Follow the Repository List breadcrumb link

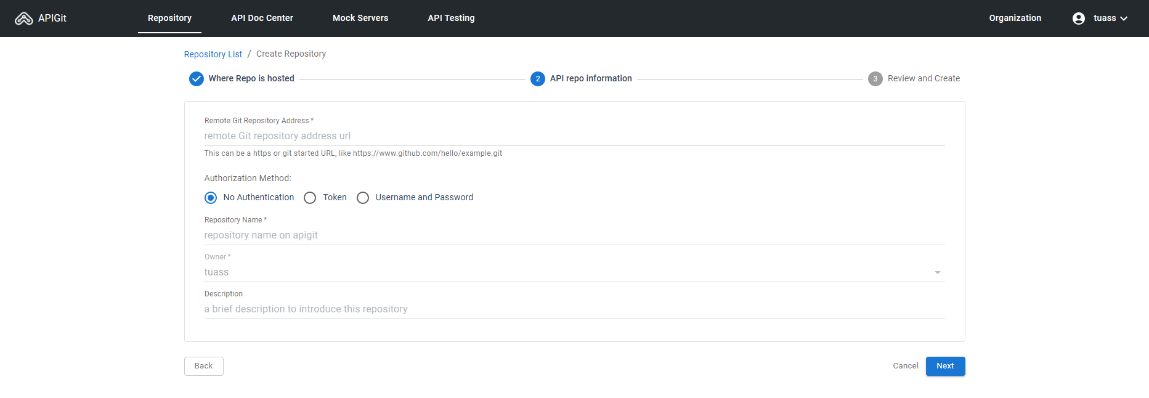213,54
